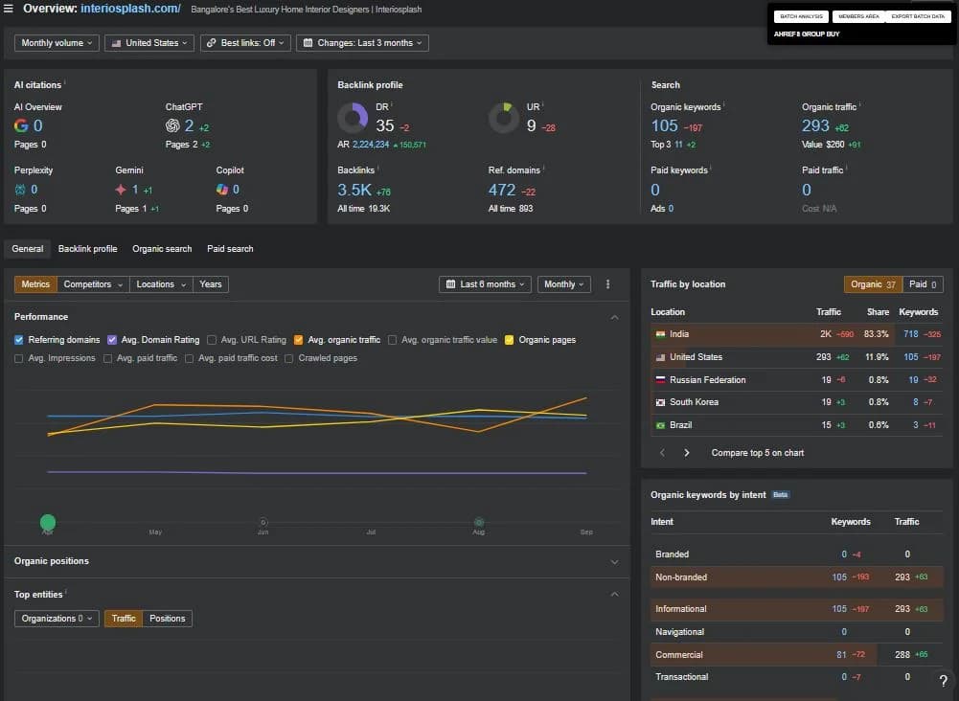Click the Copilot icon
The height and width of the screenshot is (701, 959).
pyautogui.click(x=222, y=190)
